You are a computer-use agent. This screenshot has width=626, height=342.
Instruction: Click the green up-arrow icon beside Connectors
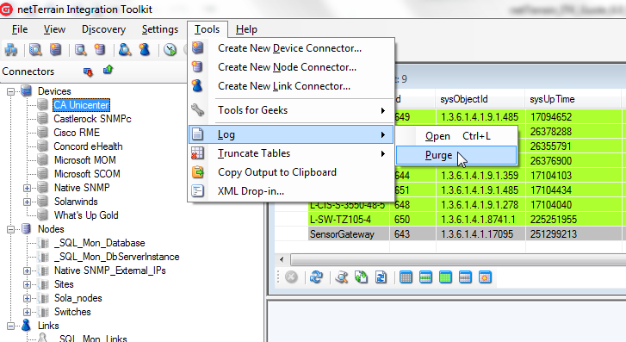(108, 71)
